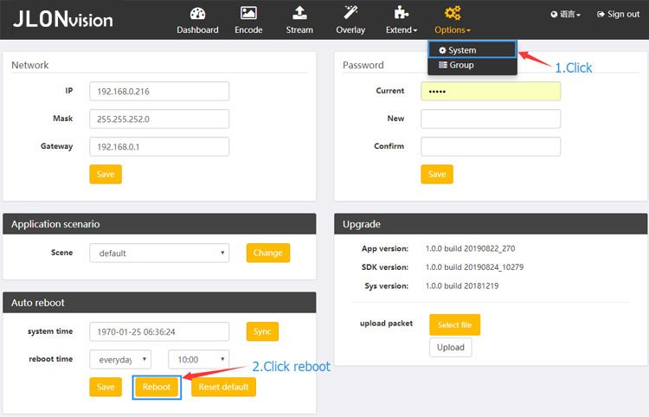Click the Extend puzzle piece icon
The image size is (649, 417).
[x=401, y=13]
